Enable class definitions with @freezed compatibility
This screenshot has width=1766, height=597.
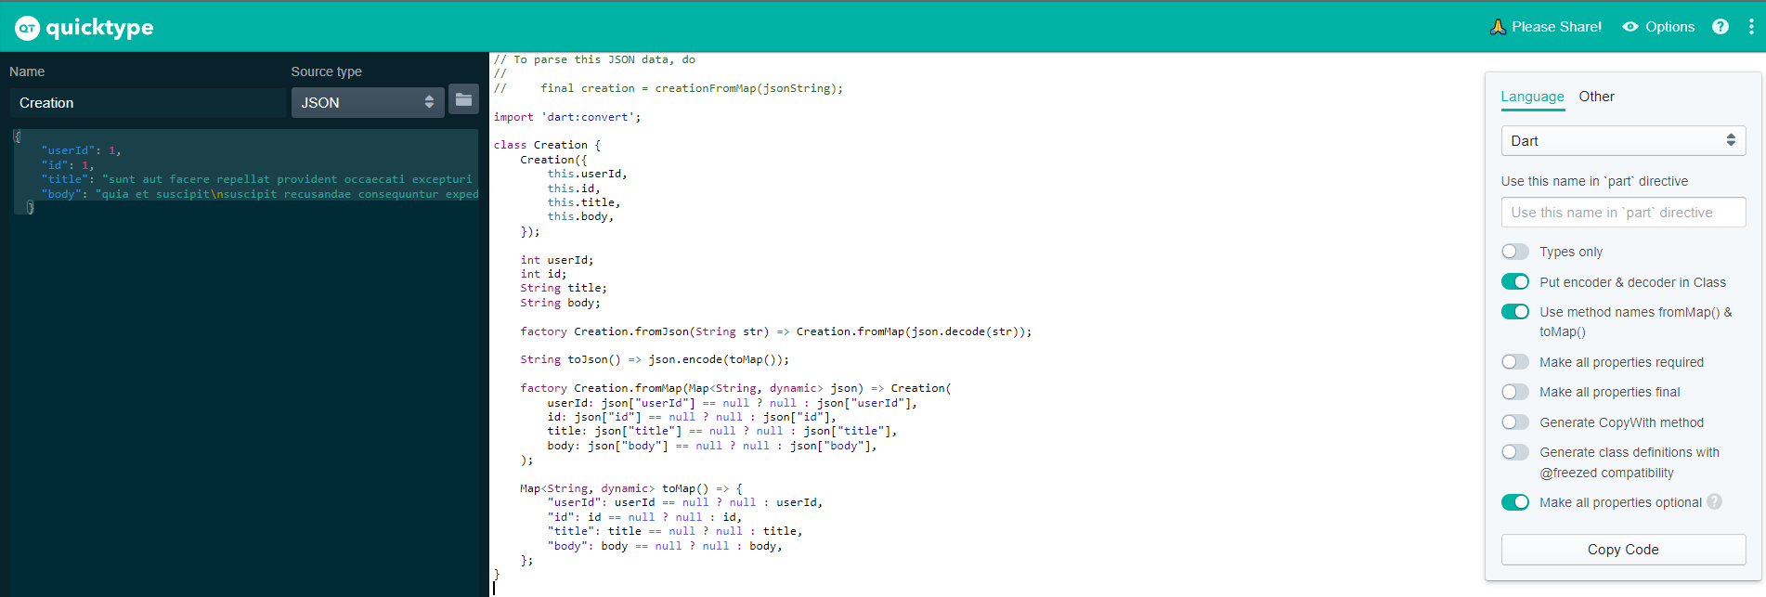click(1515, 452)
